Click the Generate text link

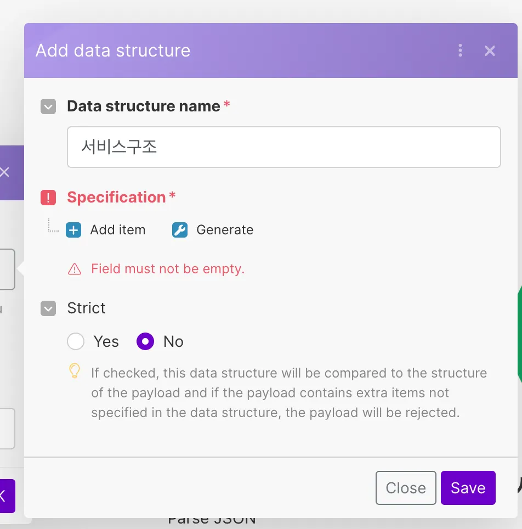click(225, 230)
